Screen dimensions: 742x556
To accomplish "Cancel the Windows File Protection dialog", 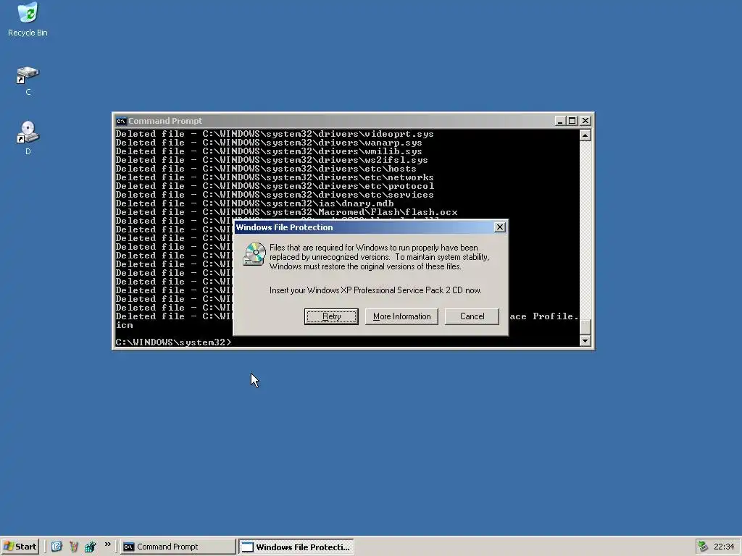I will 472,316.
